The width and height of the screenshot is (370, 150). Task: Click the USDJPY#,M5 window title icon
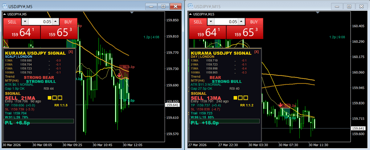tap(5, 6)
